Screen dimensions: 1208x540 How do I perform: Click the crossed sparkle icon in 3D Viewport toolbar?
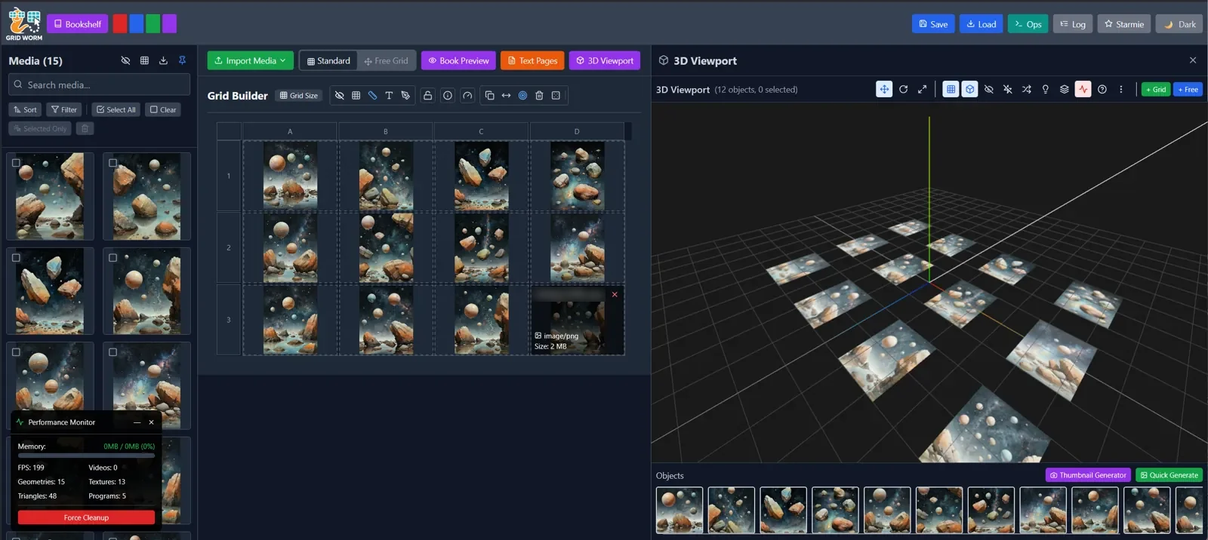tap(1007, 89)
